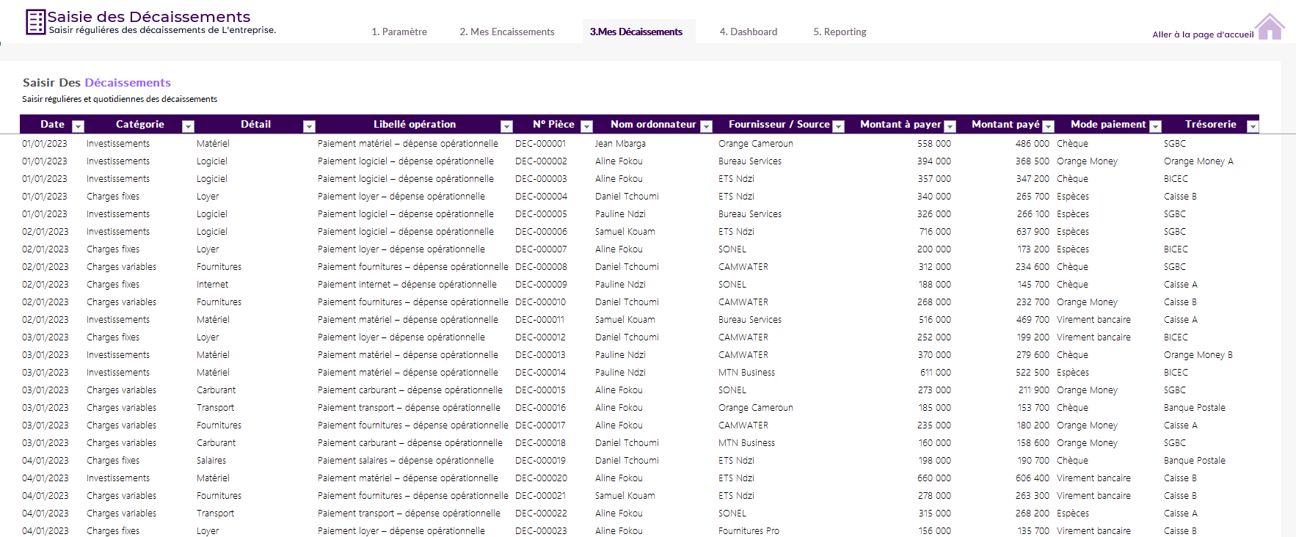Click piece DEC-000018

541,443
